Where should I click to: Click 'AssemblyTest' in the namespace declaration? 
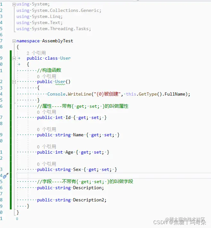[x=58, y=41]
